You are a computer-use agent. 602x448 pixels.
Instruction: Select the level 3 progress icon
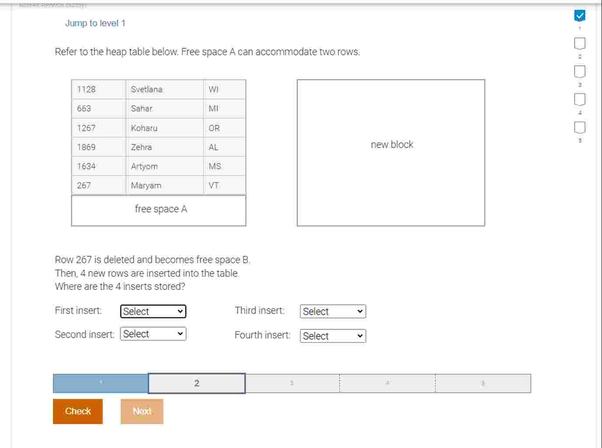[x=579, y=71]
